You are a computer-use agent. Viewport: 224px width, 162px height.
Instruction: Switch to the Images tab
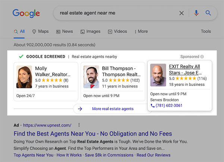[x=90, y=31]
